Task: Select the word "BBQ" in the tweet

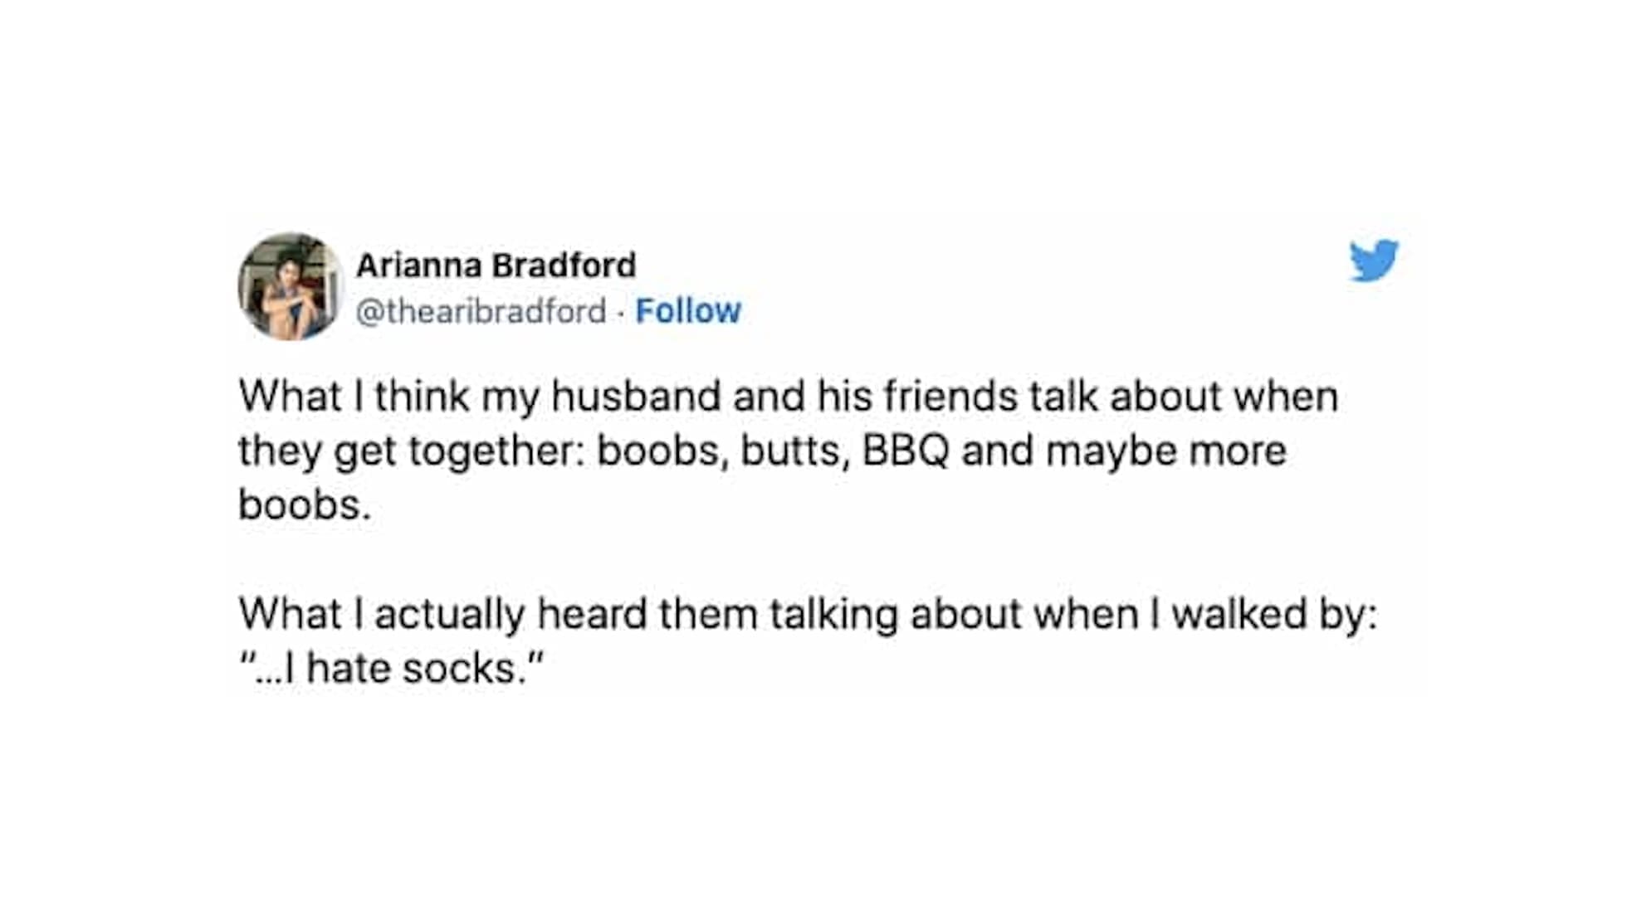Action: (905, 451)
